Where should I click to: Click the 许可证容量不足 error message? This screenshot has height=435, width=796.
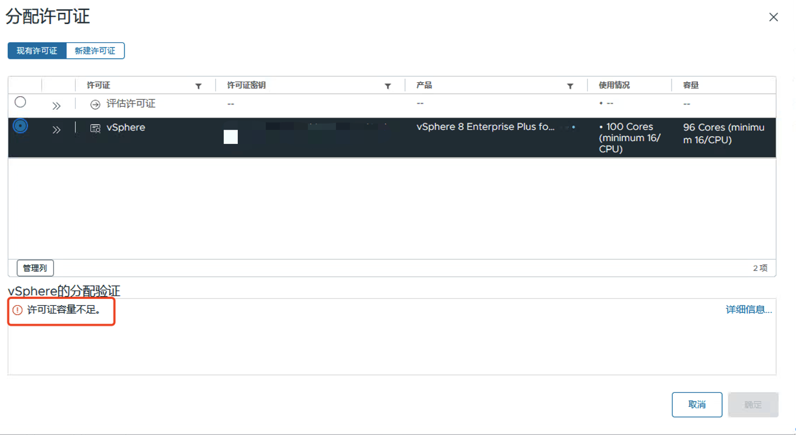pos(64,310)
